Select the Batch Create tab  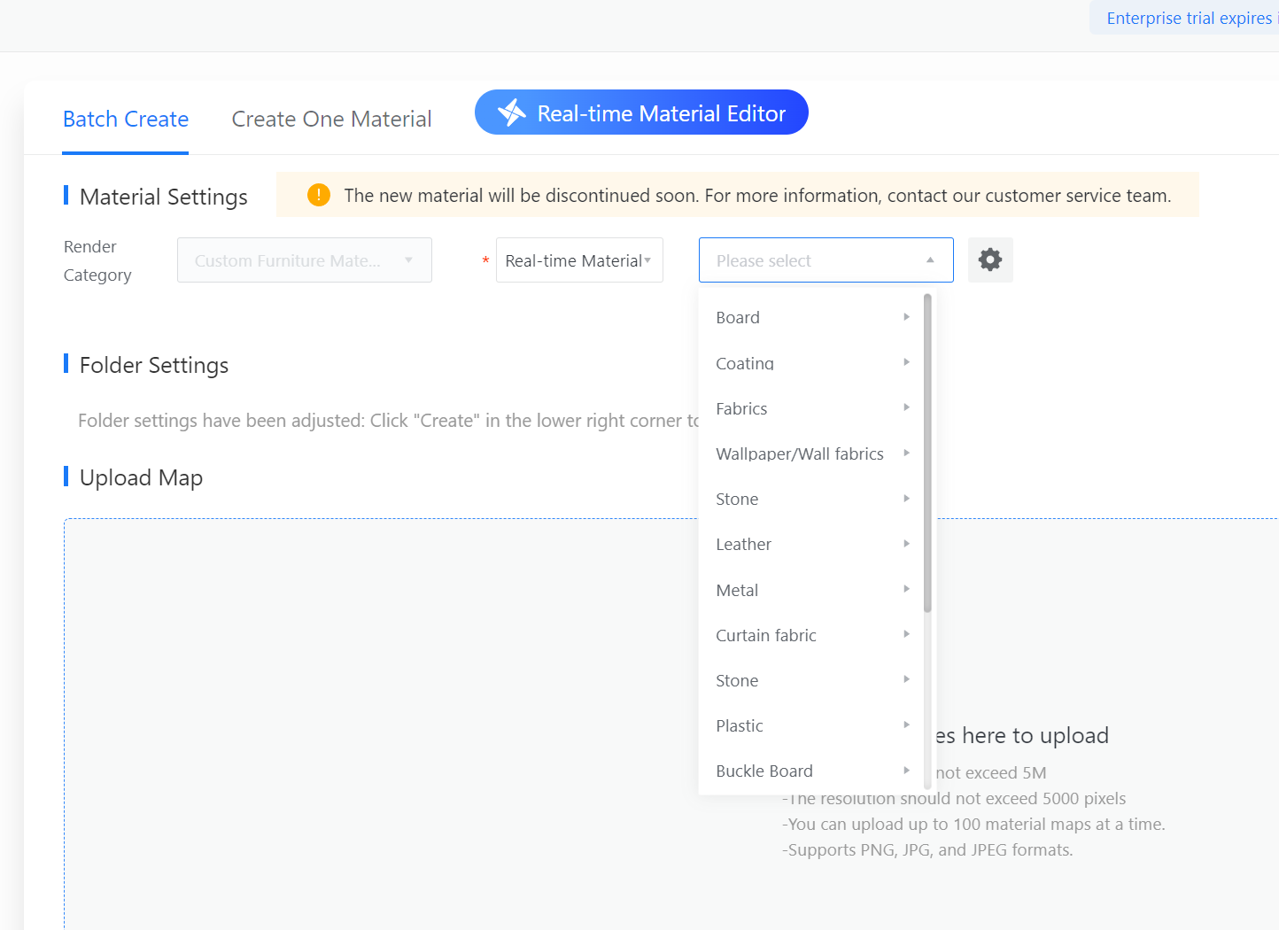[126, 120]
